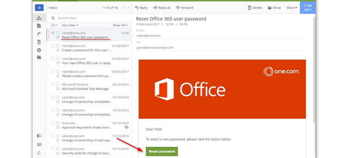The width and height of the screenshot is (348, 158).
Task: Click the message pane vertical scrollbar
Action: tap(314, 70)
